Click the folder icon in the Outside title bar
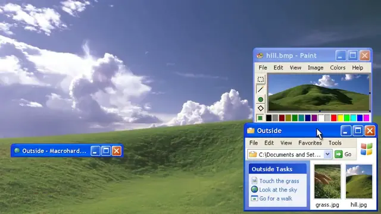The width and height of the screenshot is (381, 214). pos(251,131)
